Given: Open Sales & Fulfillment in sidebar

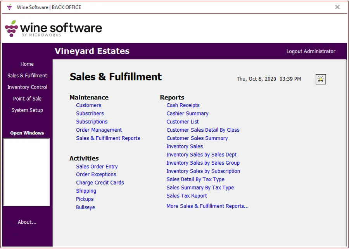Looking at the screenshot, I should click(27, 76).
